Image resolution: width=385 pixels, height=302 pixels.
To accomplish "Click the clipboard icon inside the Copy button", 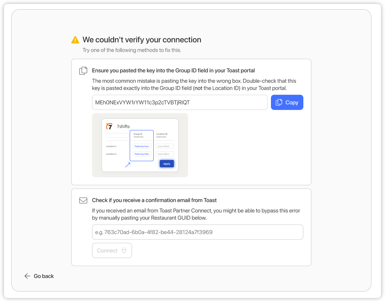I will coord(279,102).
